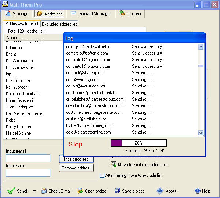Minimize the Mail Them Pro window
The image size is (220, 198).
pyautogui.click(x=198, y=5)
